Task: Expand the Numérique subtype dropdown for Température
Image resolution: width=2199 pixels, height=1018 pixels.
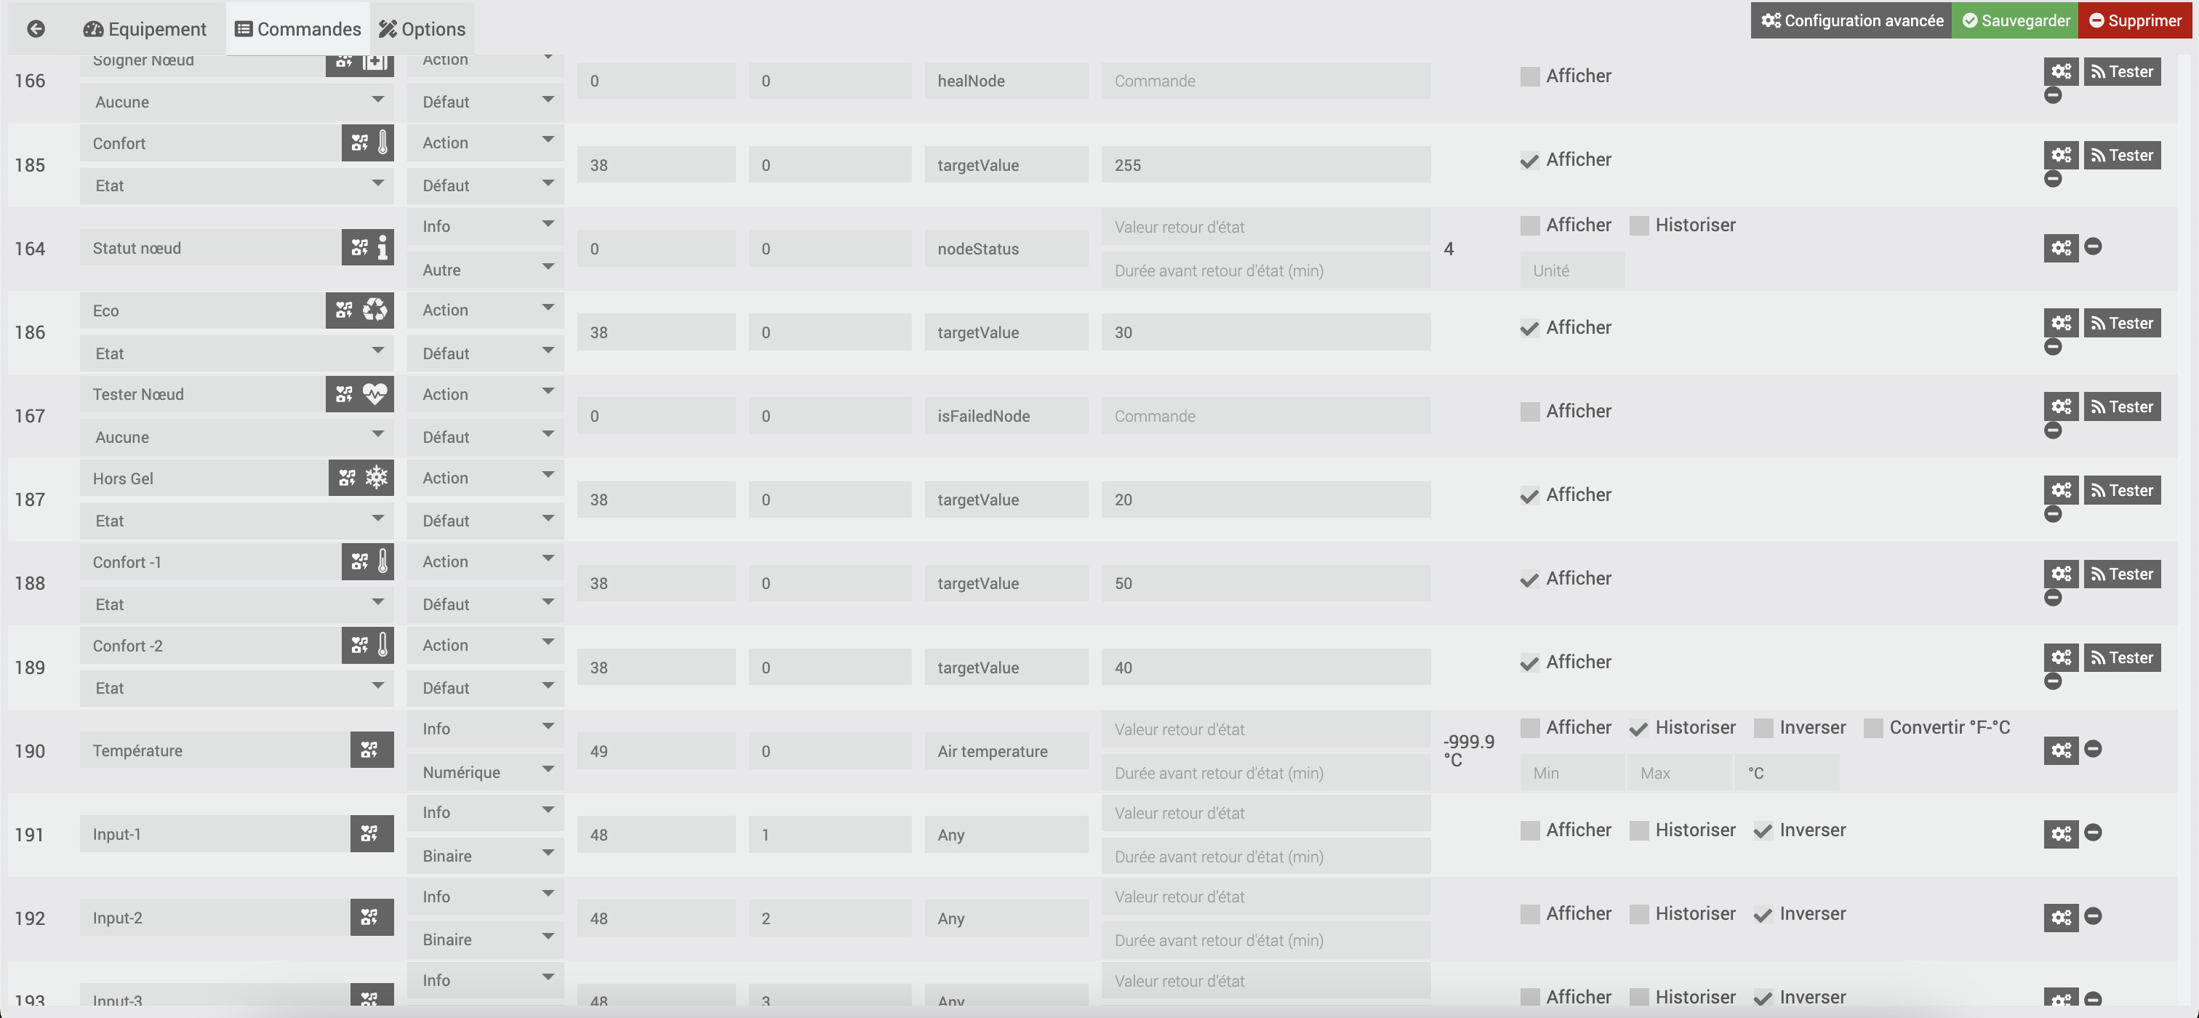Action: 485,771
